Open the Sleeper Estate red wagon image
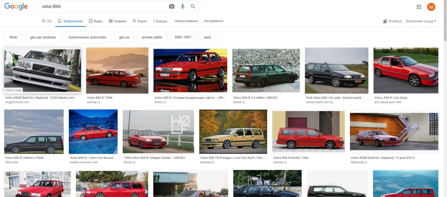 tap(158, 132)
